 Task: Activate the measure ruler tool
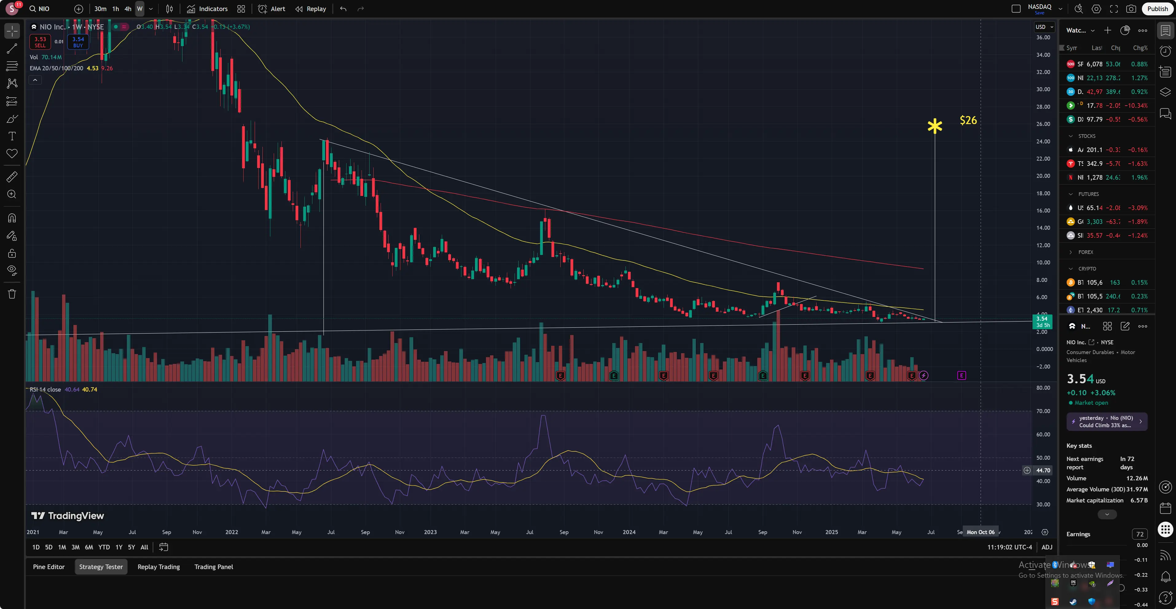[x=12, y=177]
